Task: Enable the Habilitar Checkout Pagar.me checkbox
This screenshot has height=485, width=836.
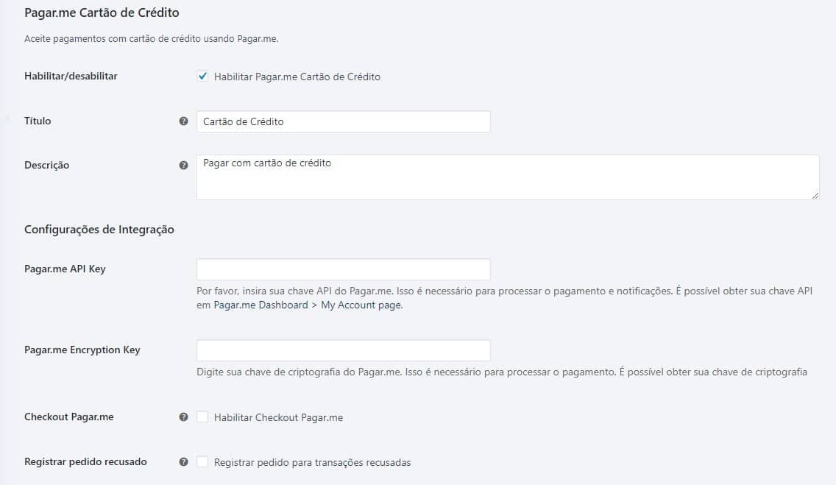Action: click(x=202, y=417)
